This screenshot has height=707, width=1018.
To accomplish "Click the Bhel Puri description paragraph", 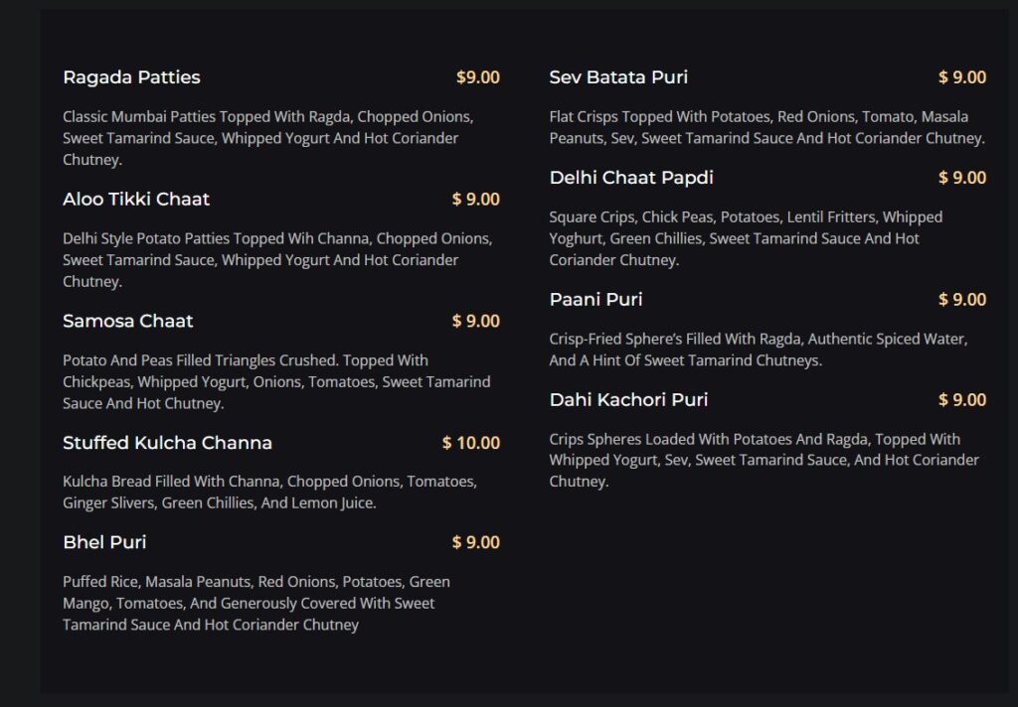I will click(256, 603).
